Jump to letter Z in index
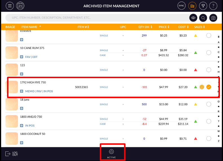This screenshot has width=223, height=161. click(218, 141)
